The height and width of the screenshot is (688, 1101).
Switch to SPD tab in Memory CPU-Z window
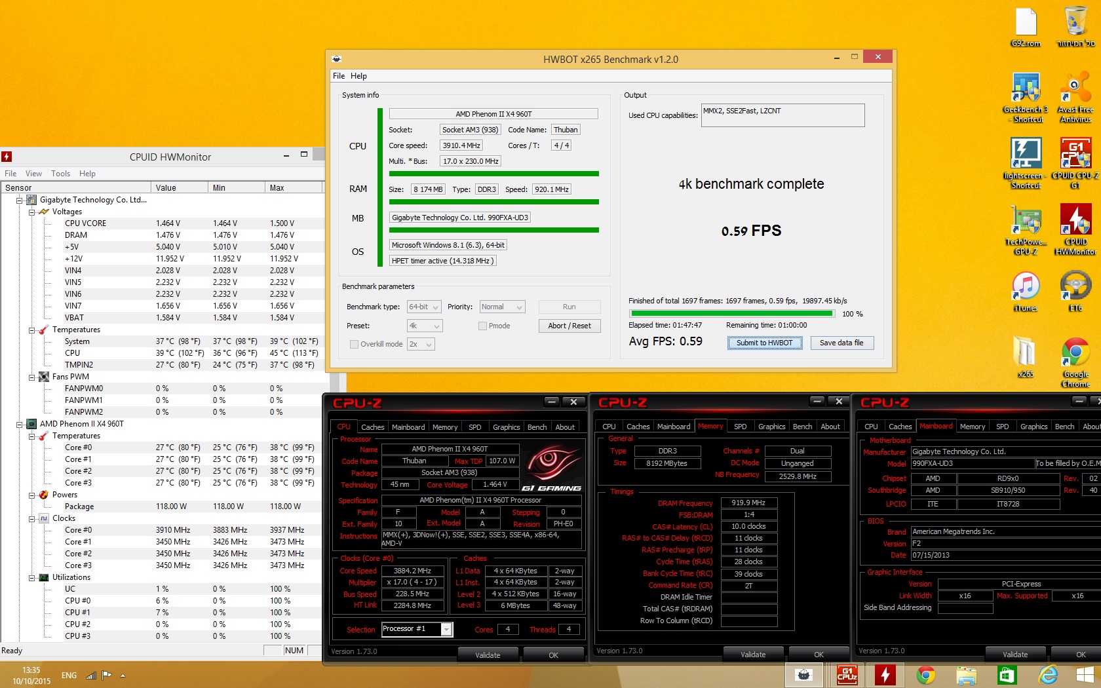740,427
